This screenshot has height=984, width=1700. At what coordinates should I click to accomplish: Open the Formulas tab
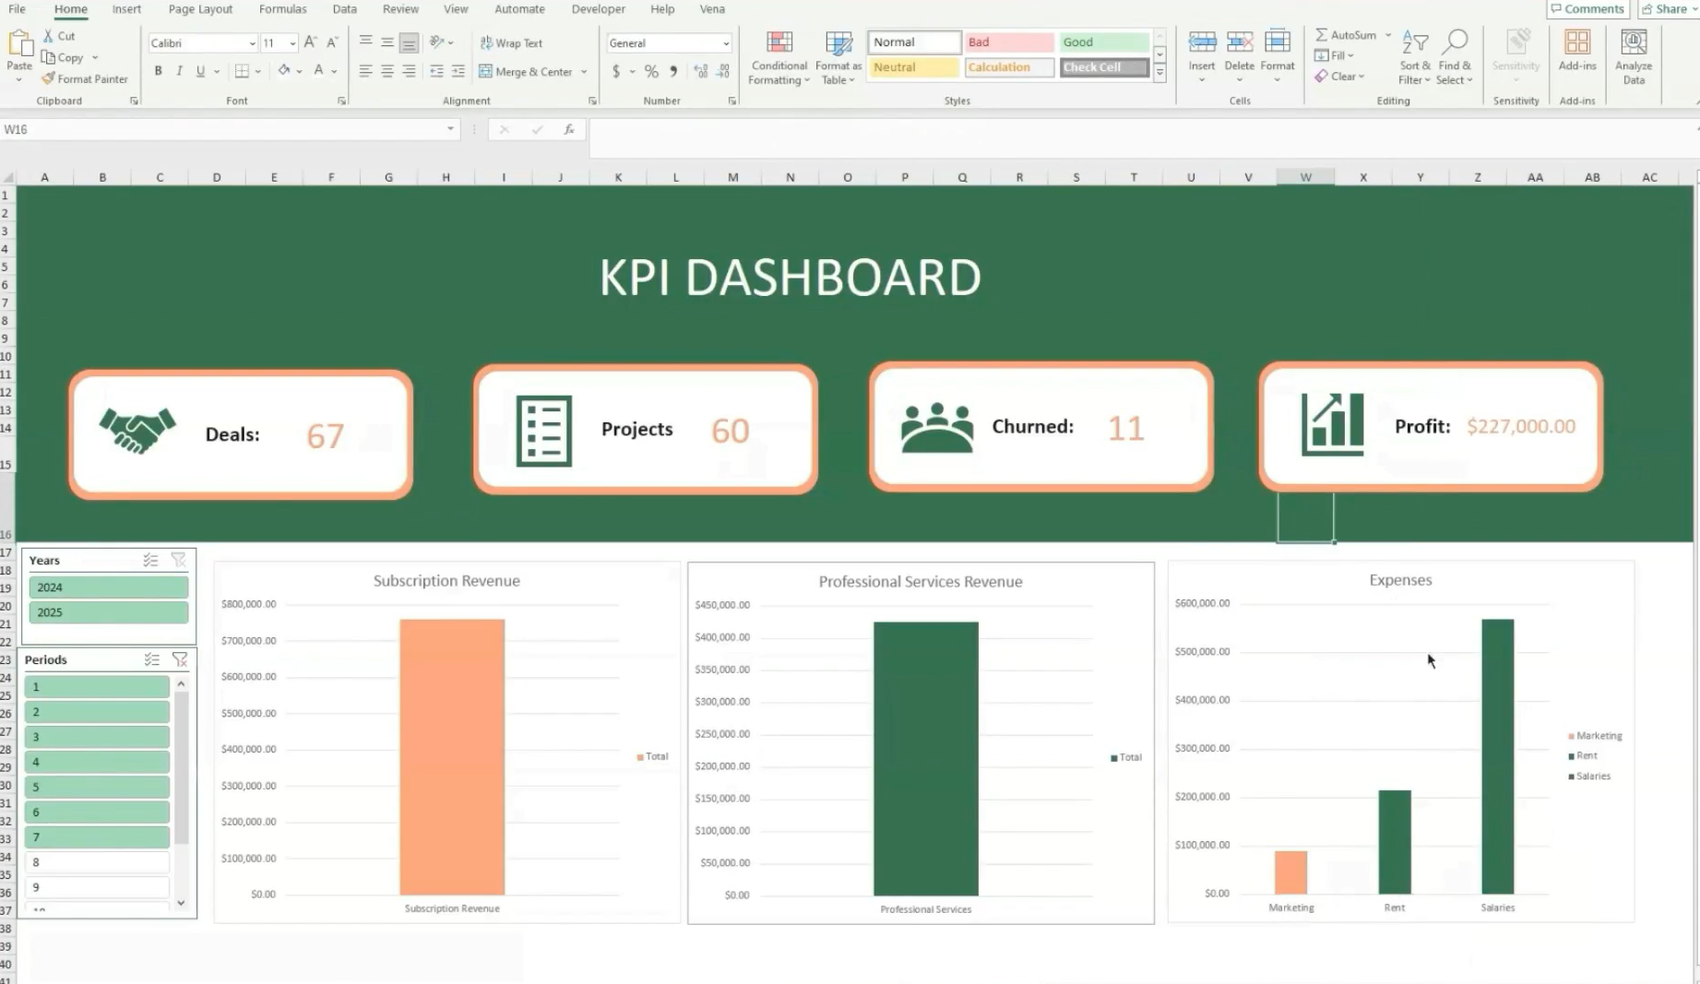(x=282, y=9)
